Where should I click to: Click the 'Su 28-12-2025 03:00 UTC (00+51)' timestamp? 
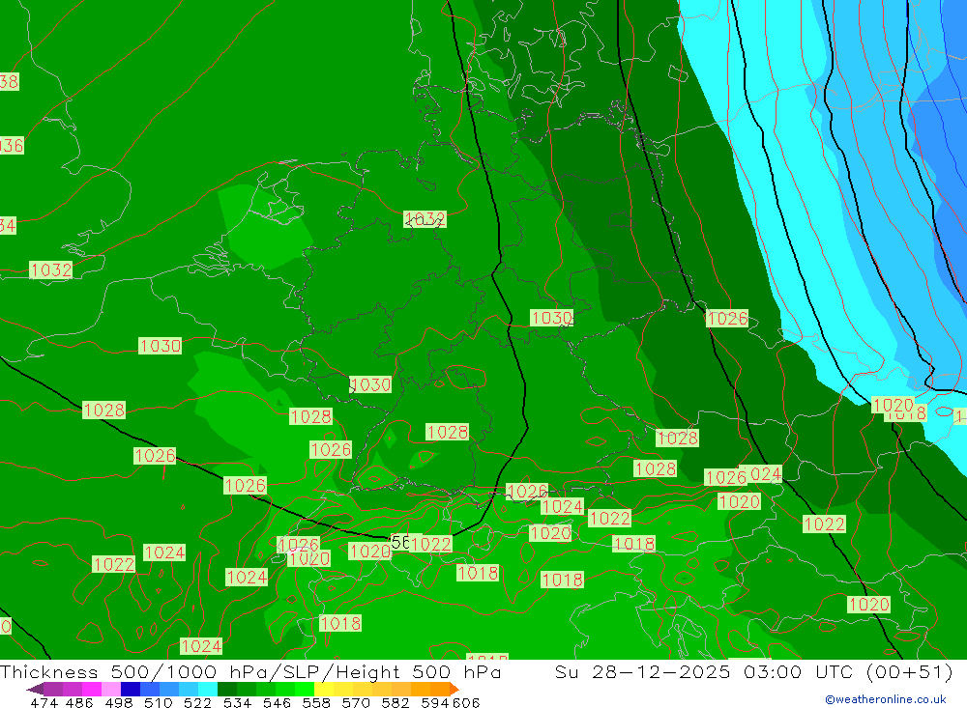pyautogui.click(x=753, y=671)
